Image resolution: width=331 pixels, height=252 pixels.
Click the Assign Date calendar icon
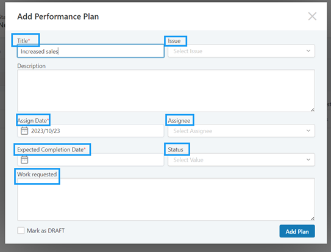pos(24,131)
